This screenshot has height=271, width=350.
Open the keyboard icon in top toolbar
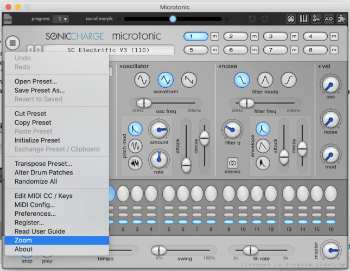(303, 19)
